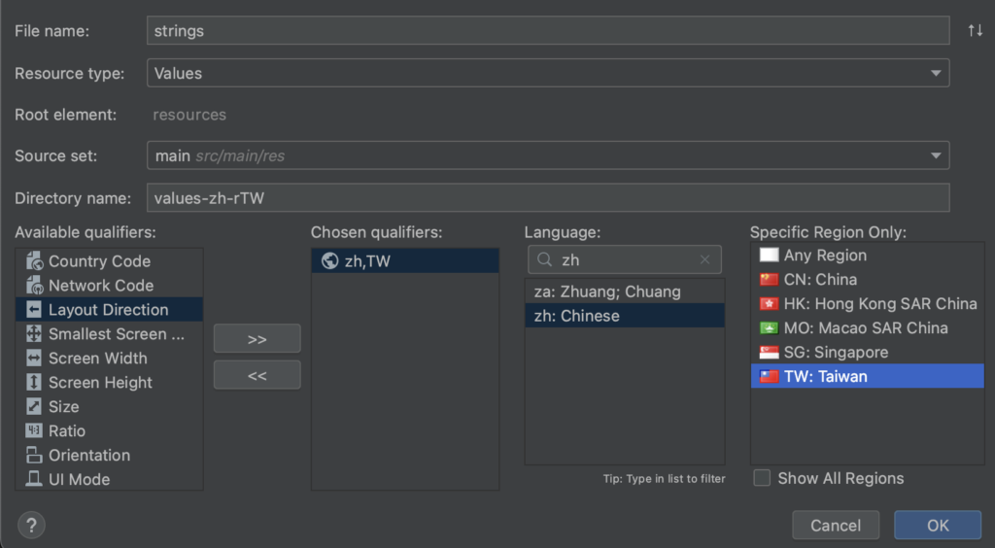This screenshot has height=548, width=995.
Task: Click the Country Code qualifier icon
Action: click(x=34, y=261)
